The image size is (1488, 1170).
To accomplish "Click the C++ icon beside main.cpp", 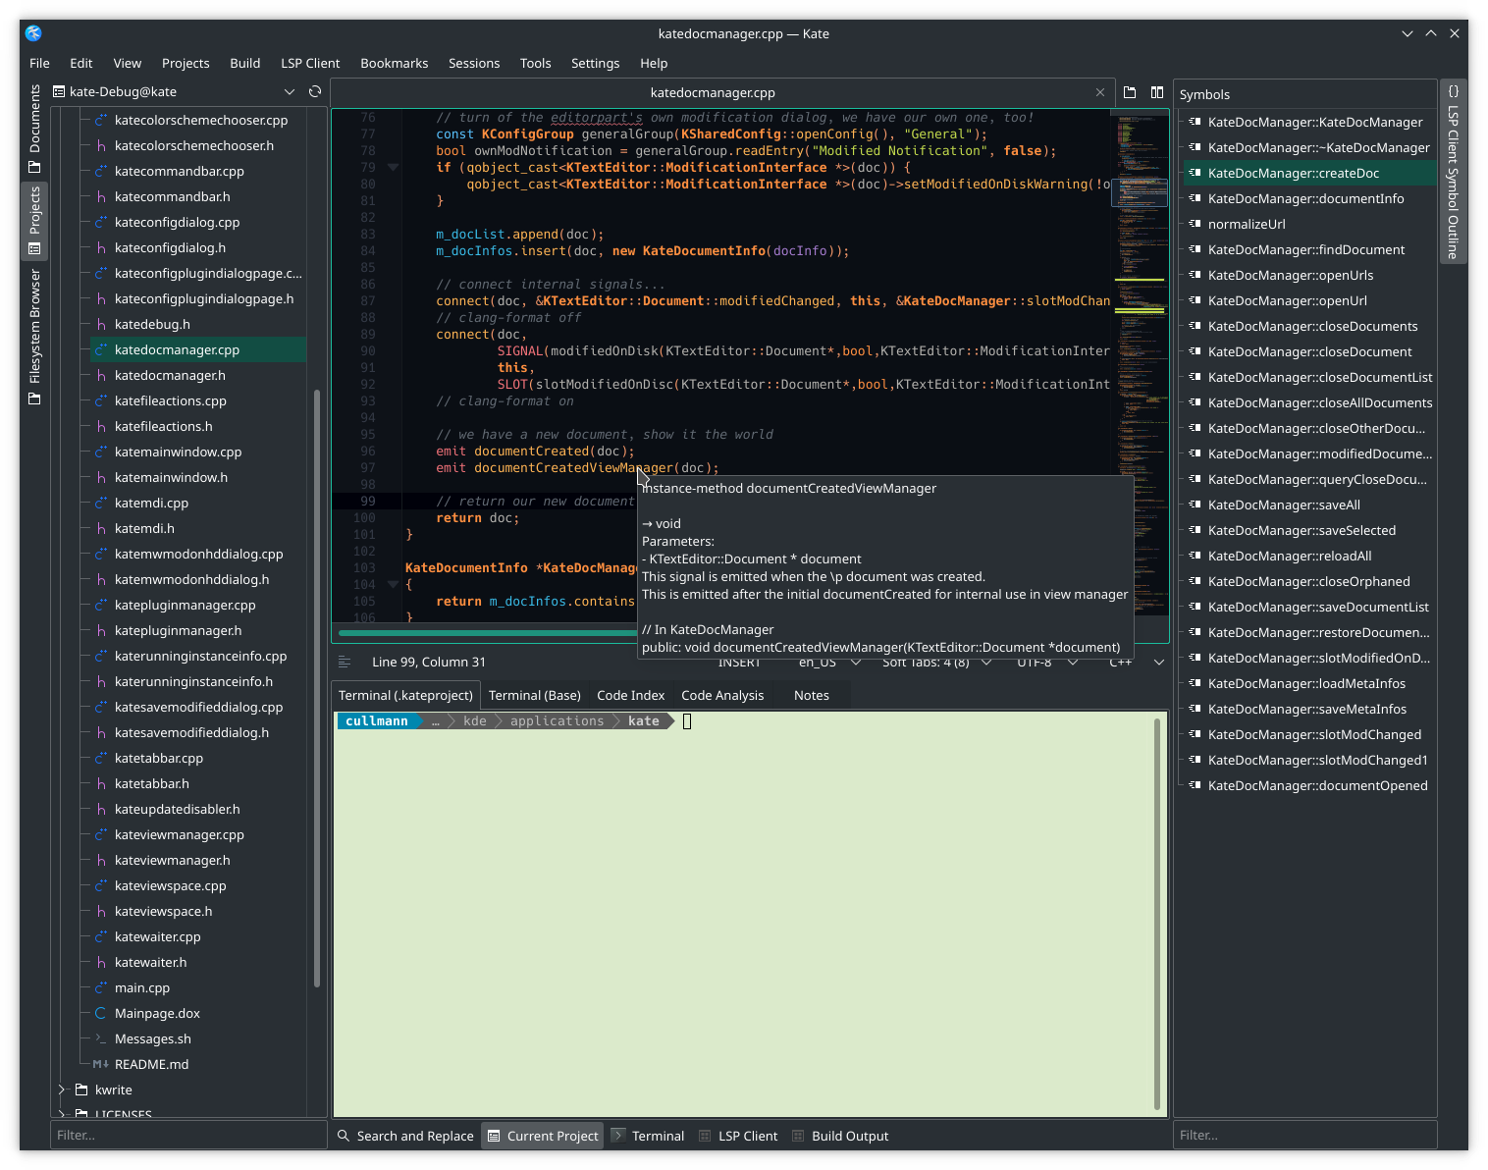I will (100, 987).
